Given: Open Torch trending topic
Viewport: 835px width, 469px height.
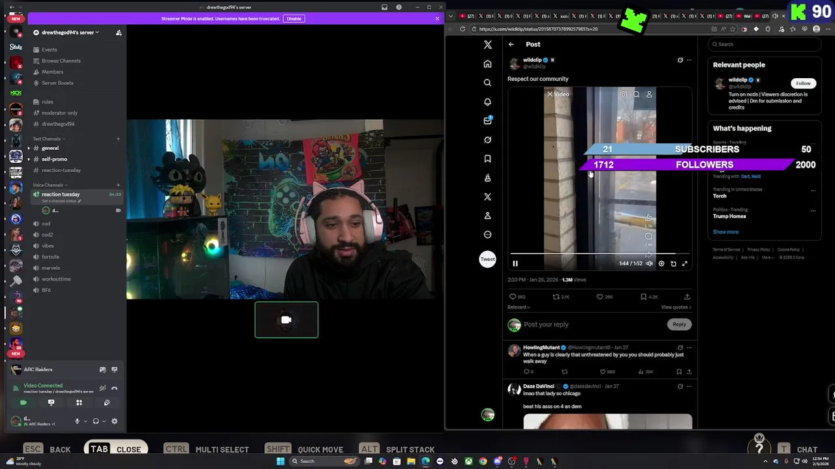Looking at the screenshot, I should coord(720,196).
